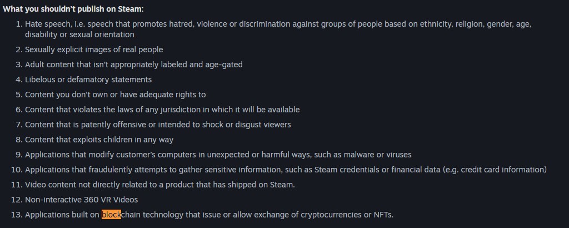Viewport: 569px width, 228px height.
Task: Click the item about malware or viruses
Action: (218, 155)
